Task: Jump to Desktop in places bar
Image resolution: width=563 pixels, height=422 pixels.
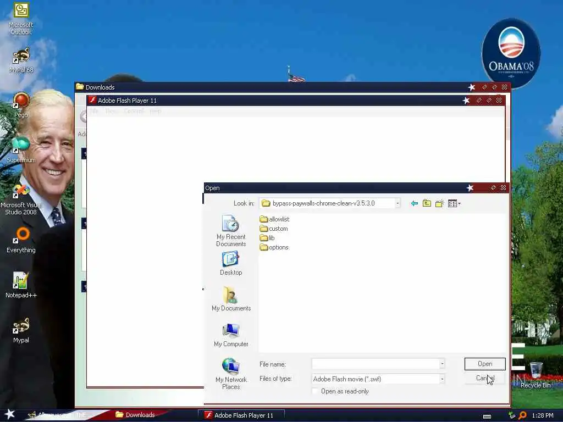Action: click(x=231, y=263)
